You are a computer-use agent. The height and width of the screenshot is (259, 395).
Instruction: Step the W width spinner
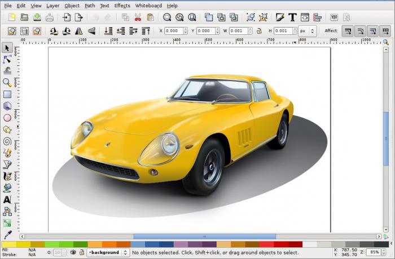click(250, 31)
